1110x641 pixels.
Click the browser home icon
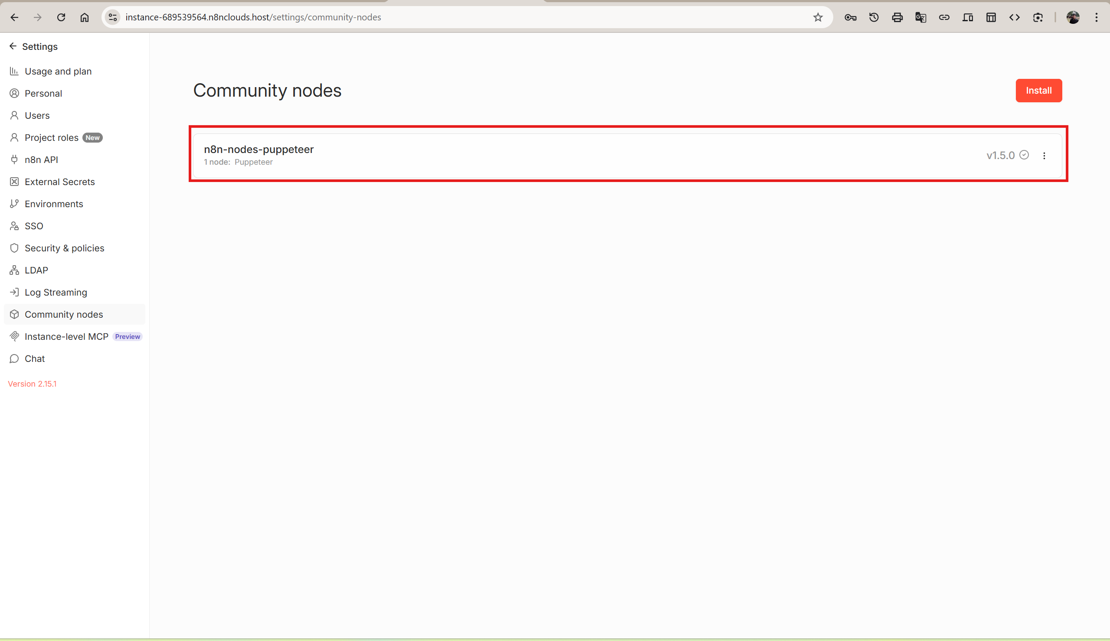click(x=85, y=17)
